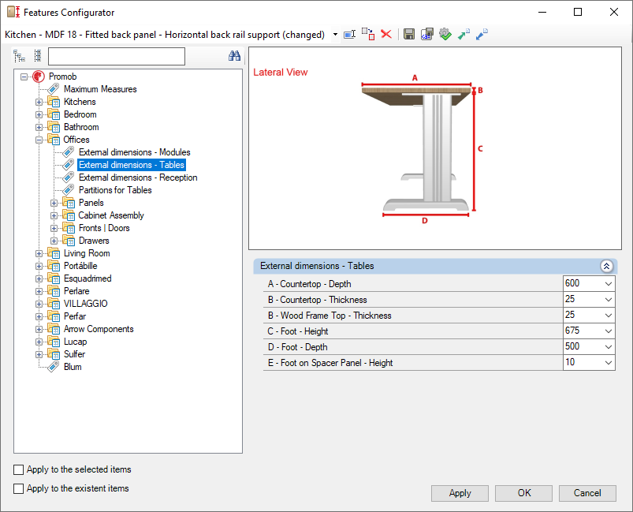Collapse the External dimensions - Tables section
This screenshot has height=512, width=633.
[606, 266]
